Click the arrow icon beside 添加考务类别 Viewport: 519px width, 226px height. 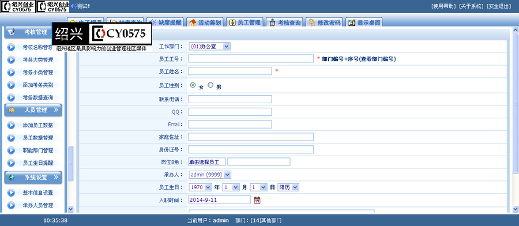(12, 85)
